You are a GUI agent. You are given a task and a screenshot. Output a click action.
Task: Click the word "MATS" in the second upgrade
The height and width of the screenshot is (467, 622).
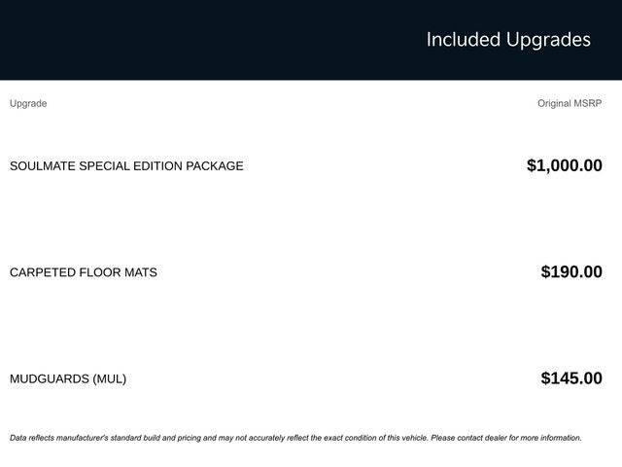click(x=141, y=272)
